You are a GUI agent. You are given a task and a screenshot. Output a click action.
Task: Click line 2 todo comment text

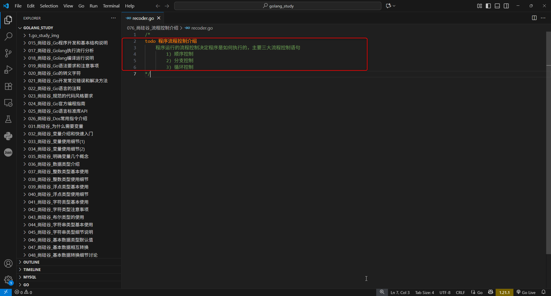pos(171,41)
